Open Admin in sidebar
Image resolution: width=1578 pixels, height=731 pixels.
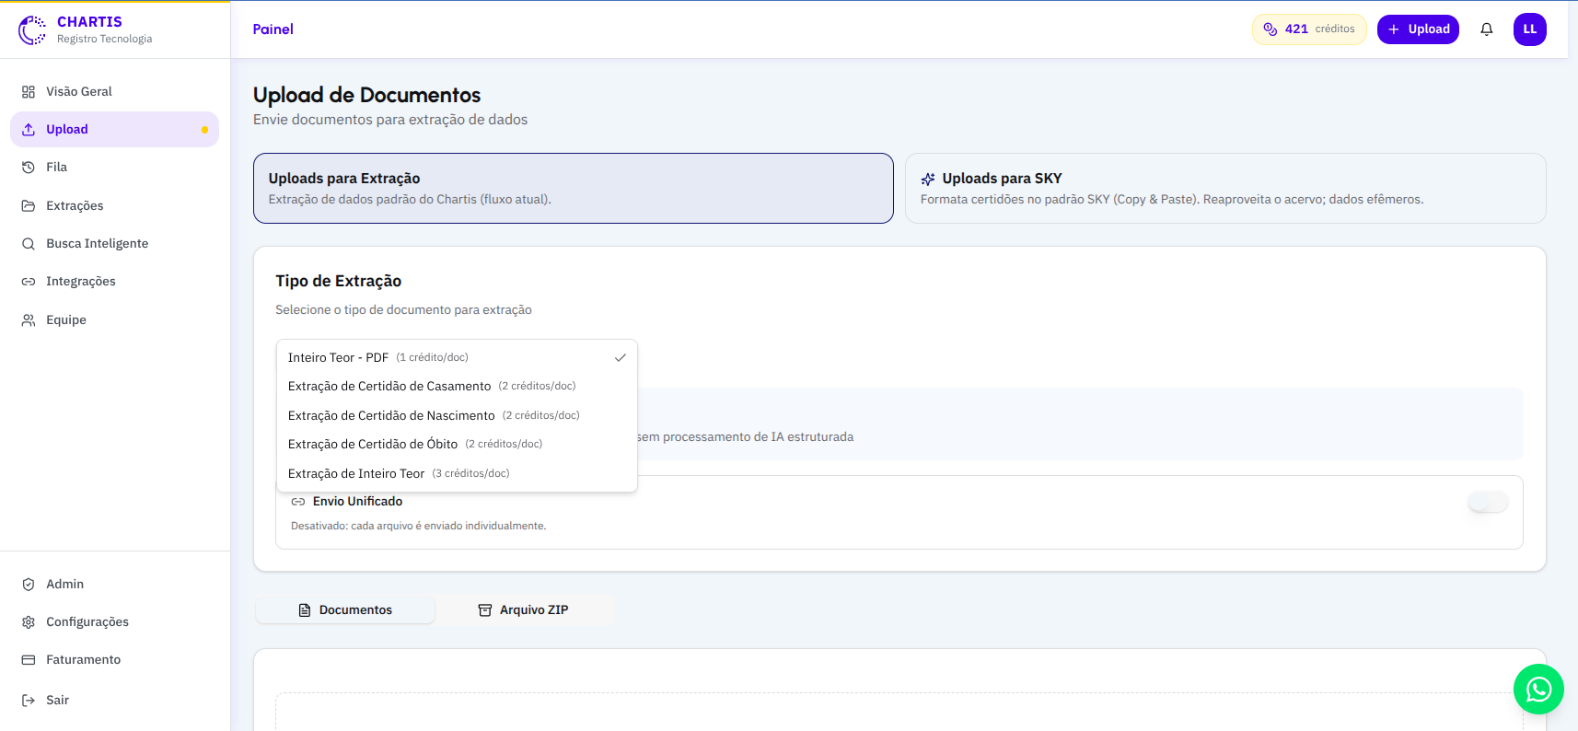(x=114, y=585)
